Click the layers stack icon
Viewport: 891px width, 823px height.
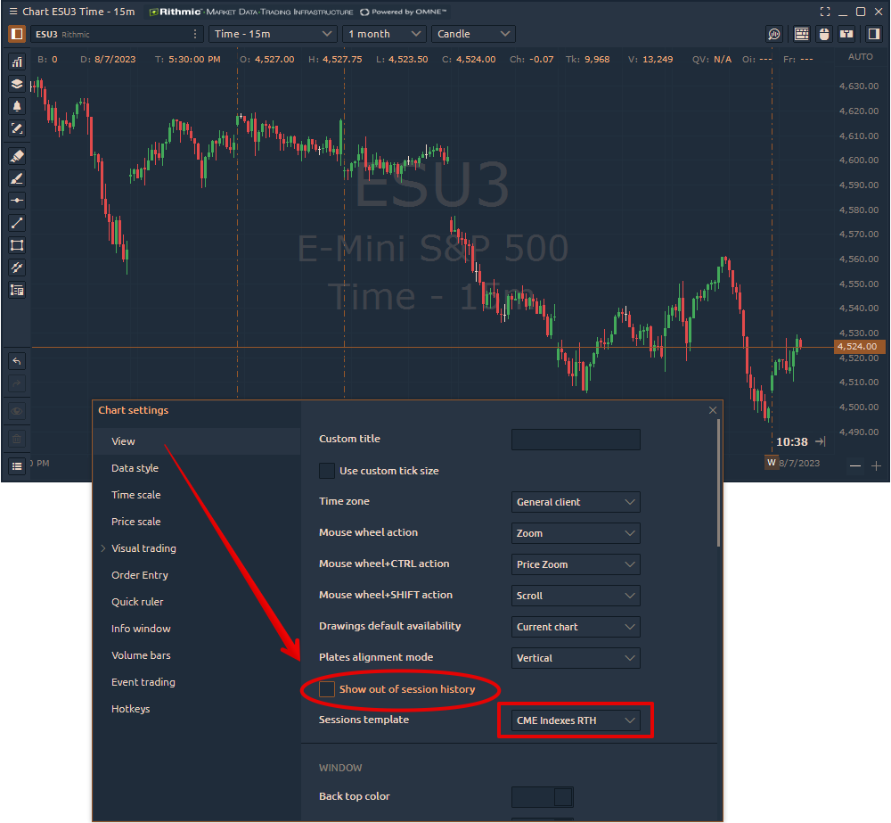pos(17,84)
